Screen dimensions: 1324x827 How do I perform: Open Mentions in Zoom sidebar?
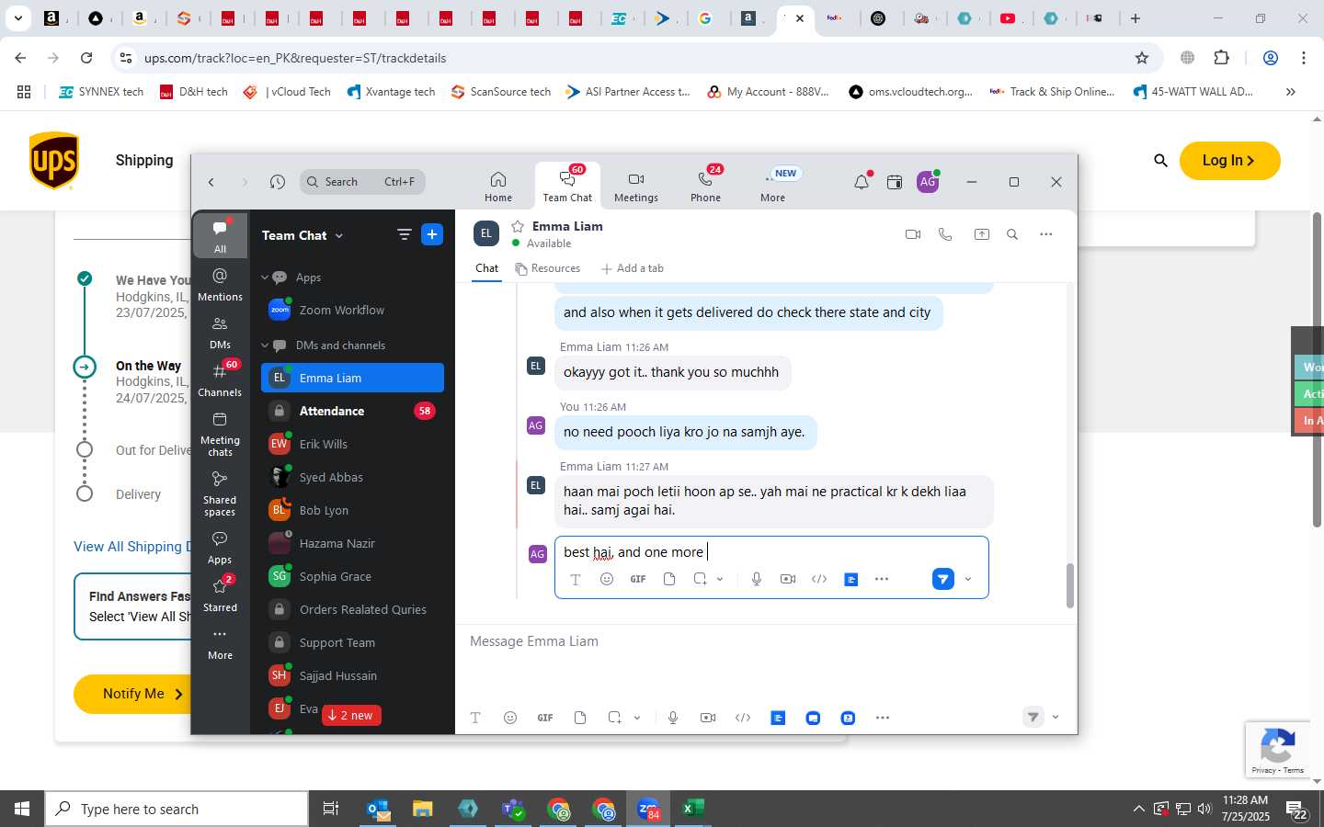(220, 284)
